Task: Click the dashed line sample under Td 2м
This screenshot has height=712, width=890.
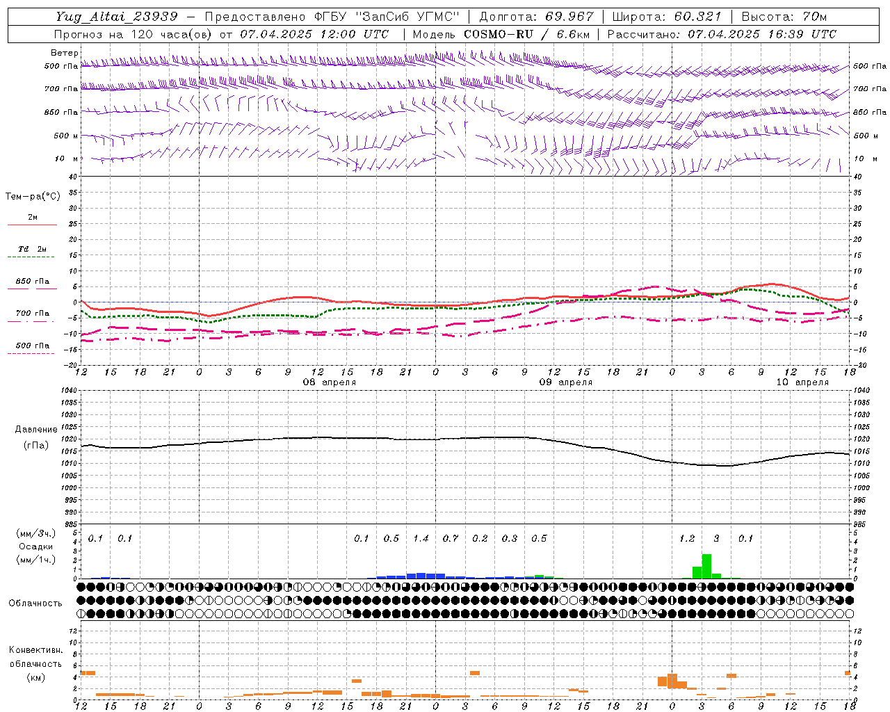Action: pyautogui.click(x=31, y=257)
